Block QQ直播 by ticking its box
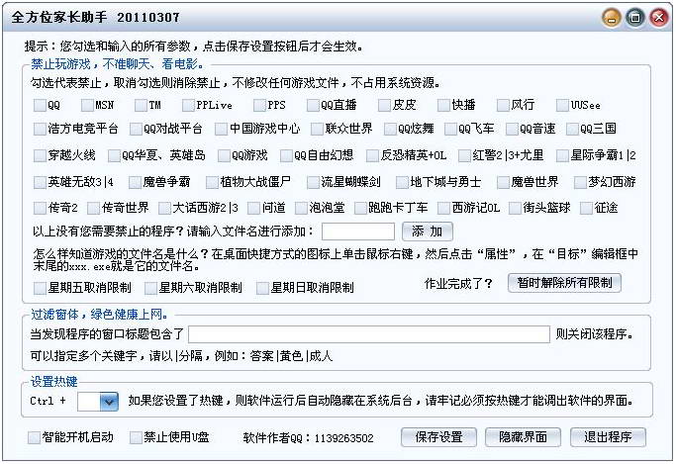The height and width of the screenshot is (464, 676). coord(313,105)
